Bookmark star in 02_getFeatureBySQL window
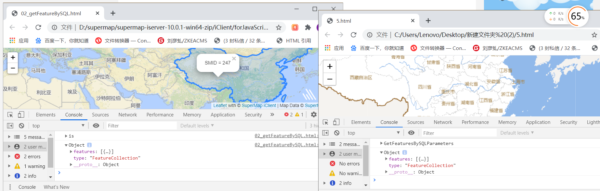Viewport: 600px width, 191px height. pyautogui.click(x=279, y=28)
